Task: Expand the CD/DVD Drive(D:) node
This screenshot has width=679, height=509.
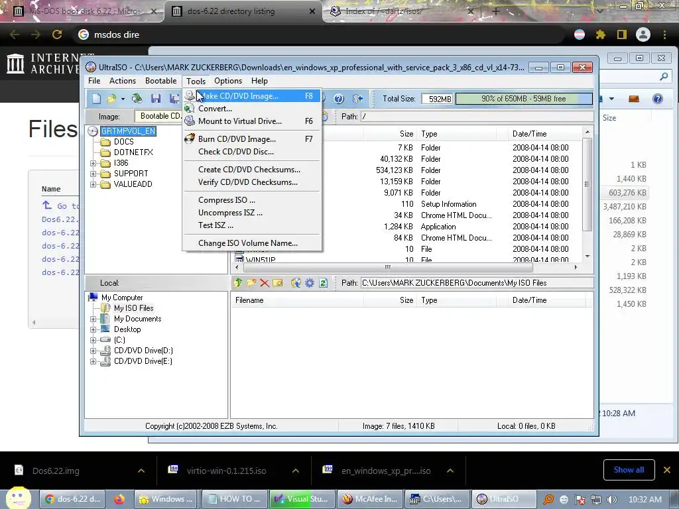Action: (x=93, y=351)
